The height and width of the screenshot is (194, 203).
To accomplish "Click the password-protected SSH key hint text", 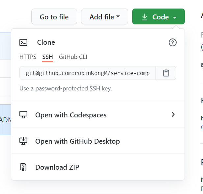I will pos(66,88).
